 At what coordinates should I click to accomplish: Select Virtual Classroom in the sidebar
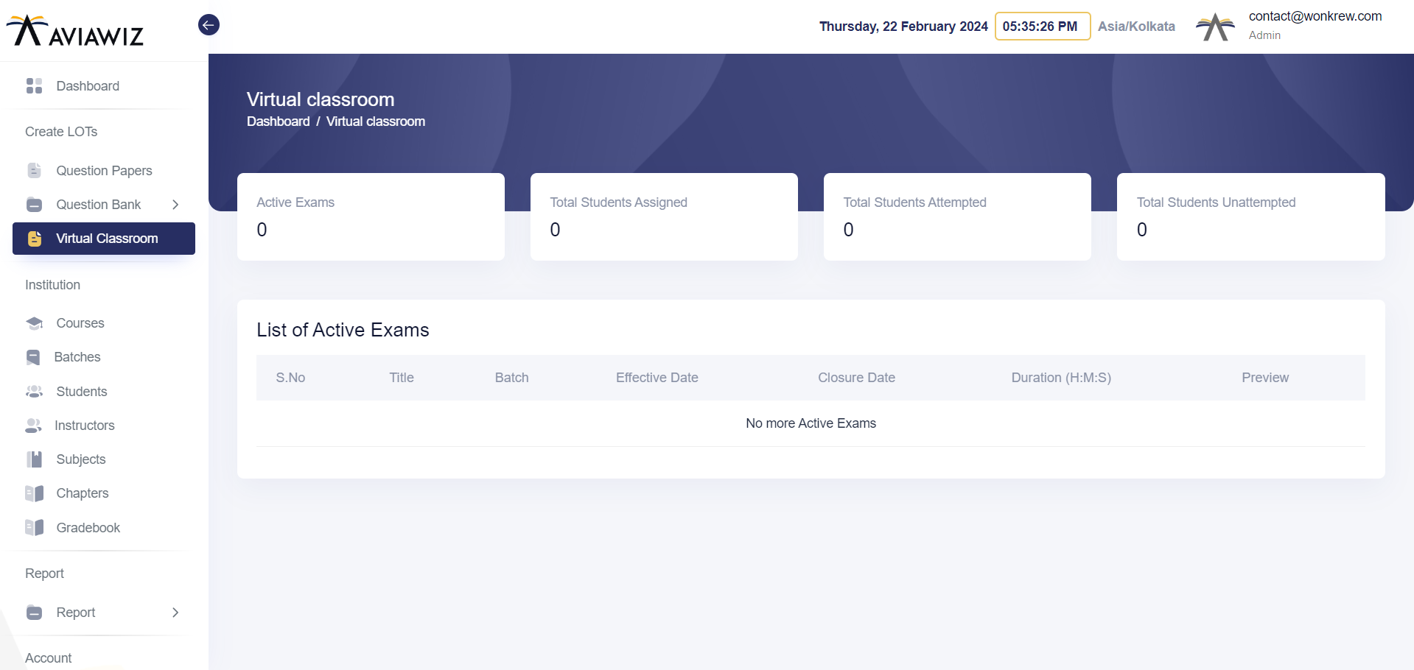pyautogui.click(x=104, y=239)
